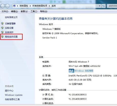Screen dimensions: 117x106
Task: Click YL-201408180933 value beside 计算机全名 label
Action: [78, 99]
